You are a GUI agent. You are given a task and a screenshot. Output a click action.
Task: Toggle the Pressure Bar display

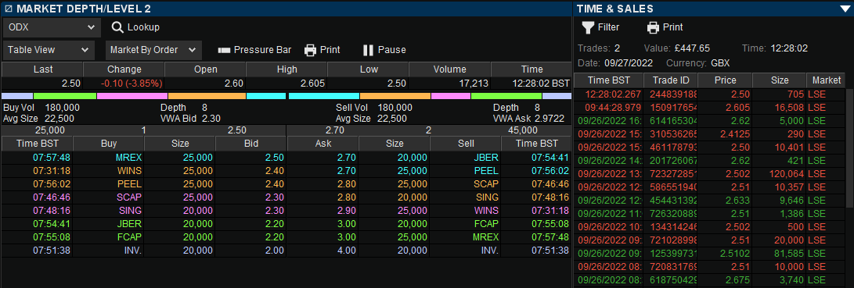coord(254,50)
